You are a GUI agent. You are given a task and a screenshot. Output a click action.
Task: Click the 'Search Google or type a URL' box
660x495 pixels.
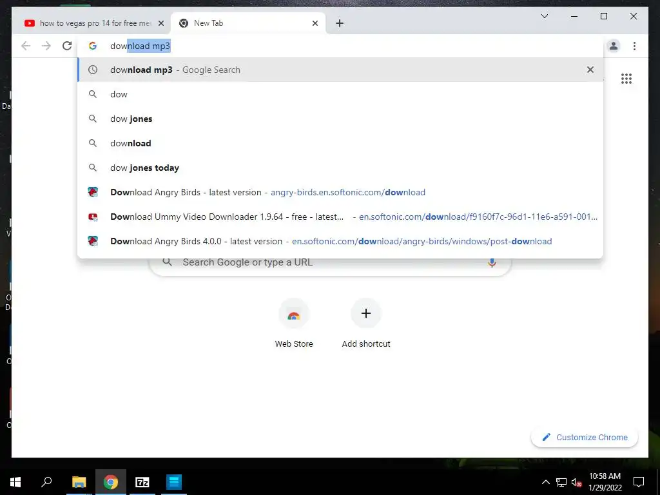[331, 262]
